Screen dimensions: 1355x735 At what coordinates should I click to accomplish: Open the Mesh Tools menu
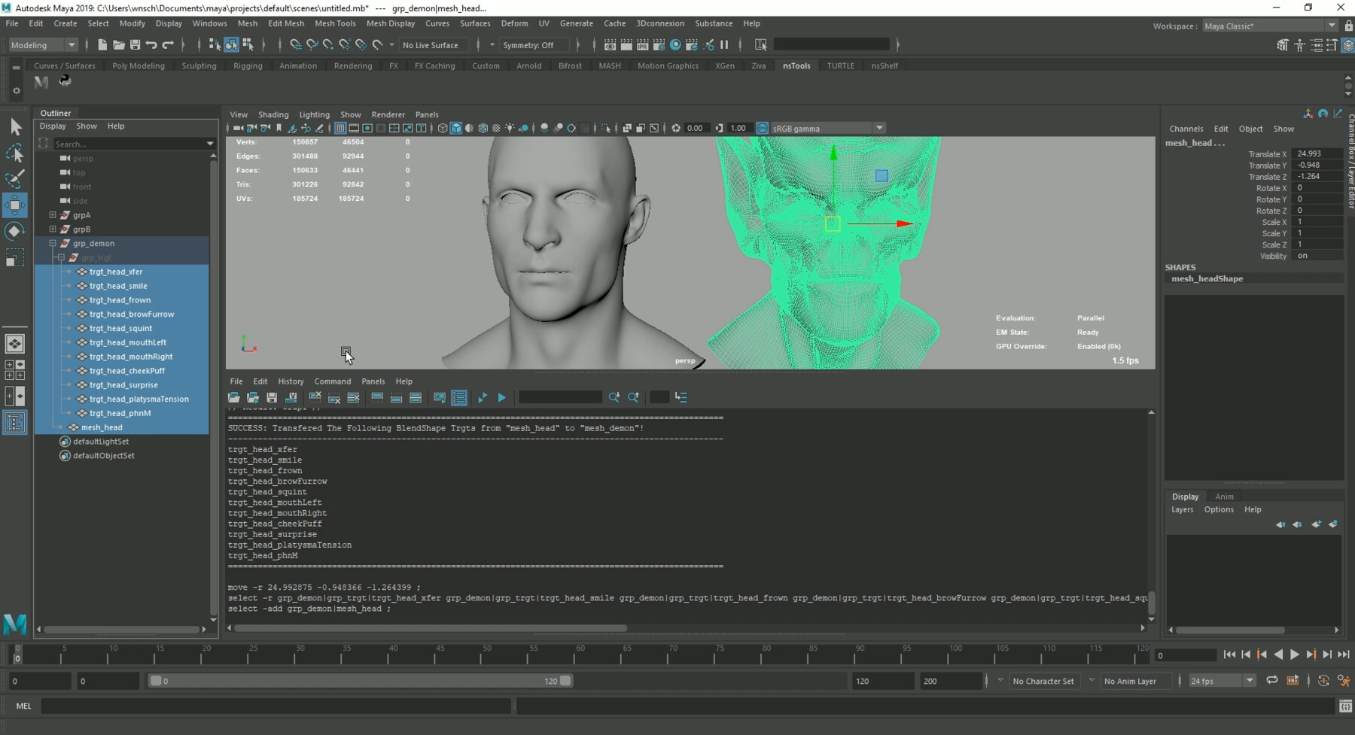(336, 23)
